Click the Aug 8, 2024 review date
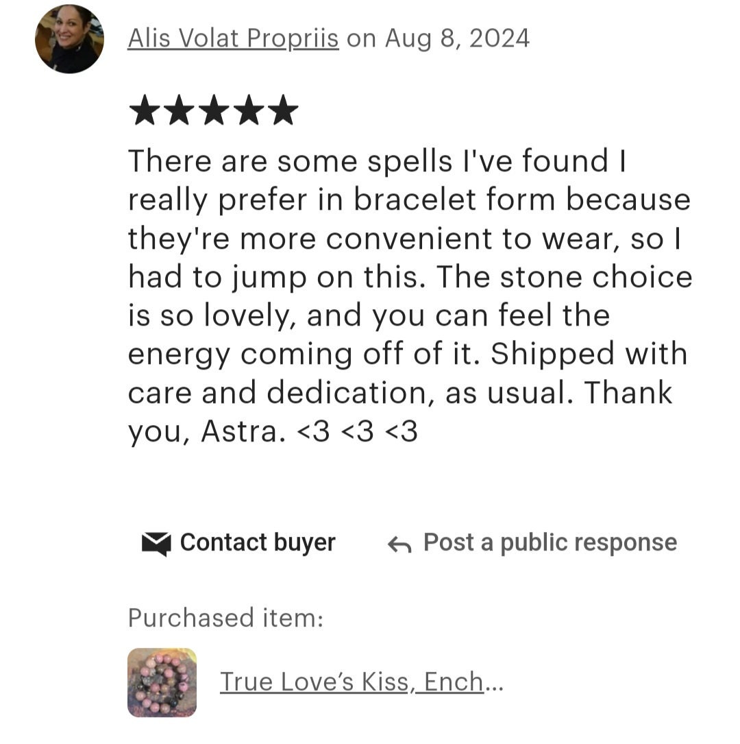The width and height of the screenshot is (740, 744). click(x=458, y=38)
